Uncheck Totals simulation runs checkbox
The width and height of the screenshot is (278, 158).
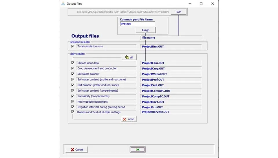click(x=73, y=46)
